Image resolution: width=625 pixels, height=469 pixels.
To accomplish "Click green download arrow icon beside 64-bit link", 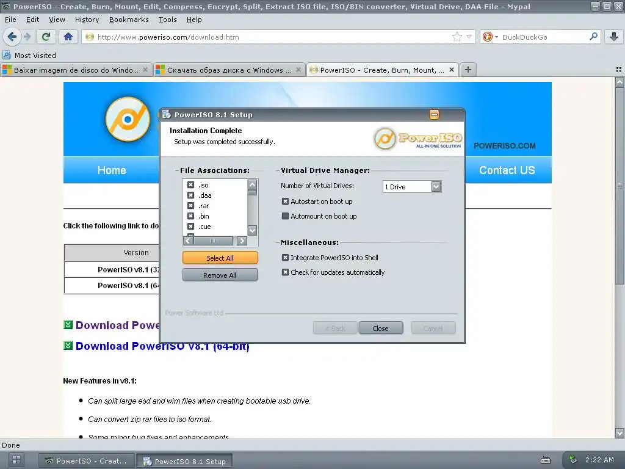I will [x=68, y=346].
